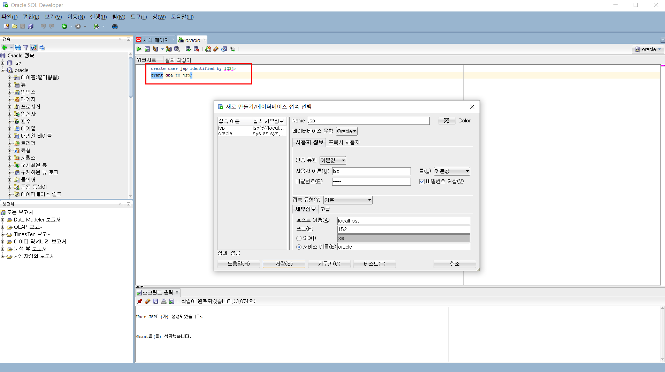The image size is (665, 372).
Task: Expand the Data Modeler 보고서 folder
Action: [x=3, y=220]
